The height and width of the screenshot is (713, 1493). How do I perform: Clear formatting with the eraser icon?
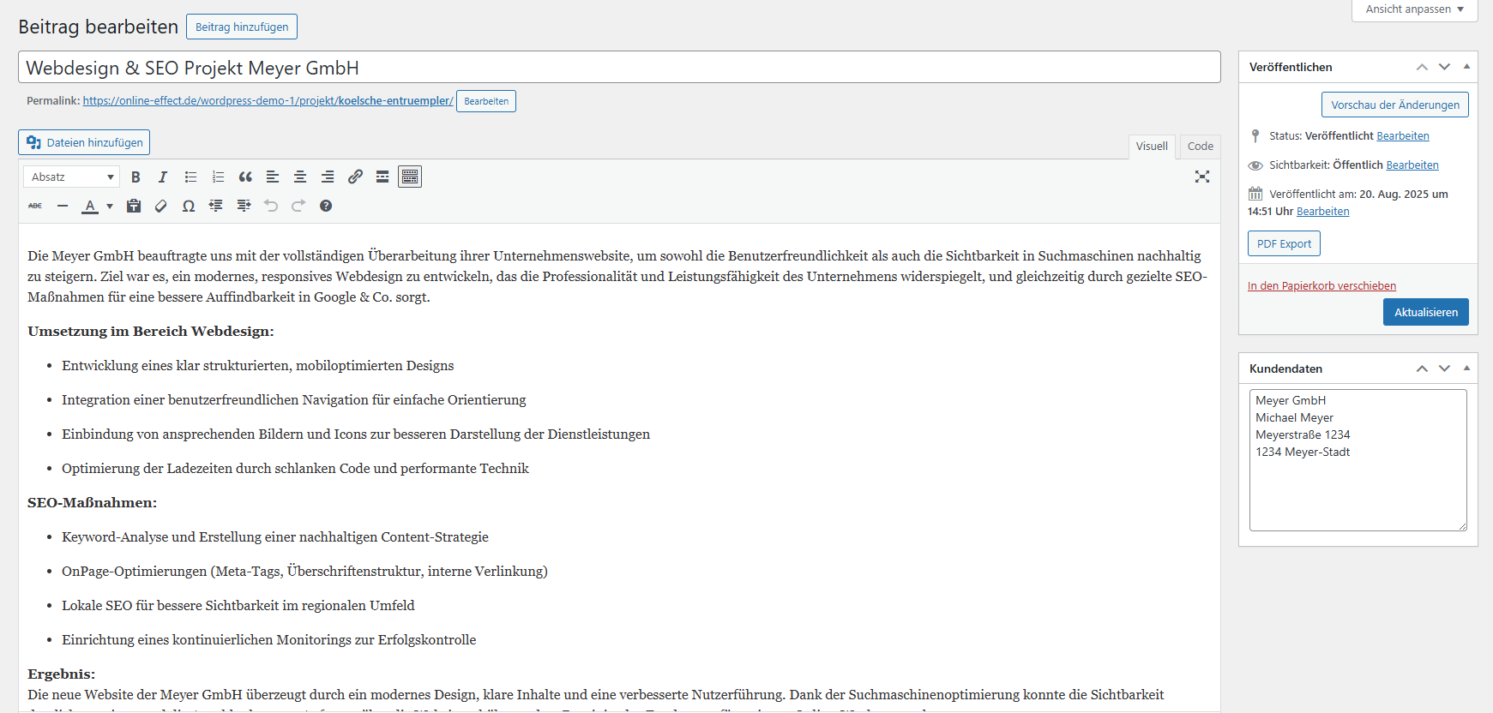coord(161,206)
